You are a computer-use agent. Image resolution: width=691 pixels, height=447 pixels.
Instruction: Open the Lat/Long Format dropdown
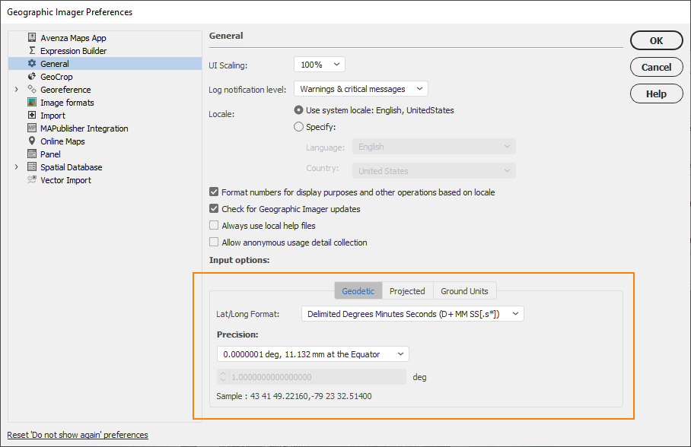click(413, 314)
